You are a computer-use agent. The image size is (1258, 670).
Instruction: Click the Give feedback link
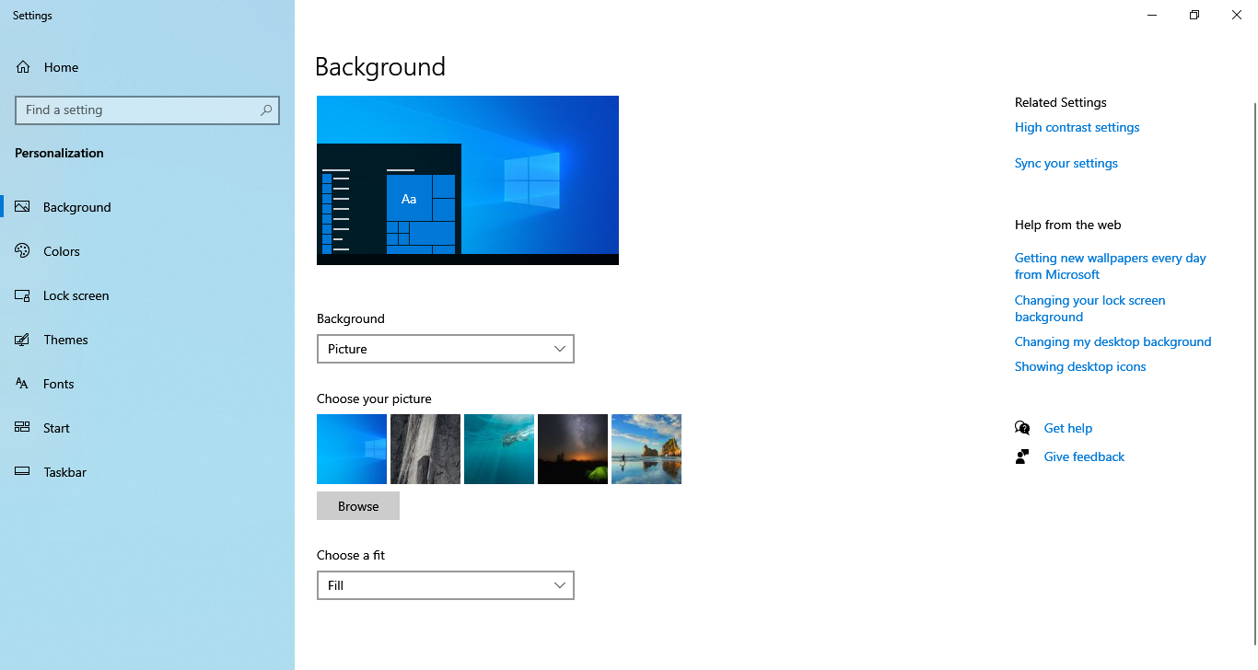point(1084,456)
